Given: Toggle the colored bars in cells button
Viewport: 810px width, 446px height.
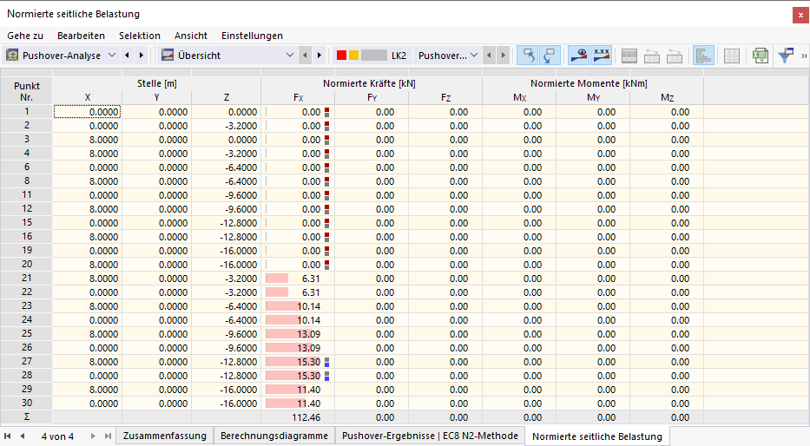Looking at the screenshot, I should (703, 56).
